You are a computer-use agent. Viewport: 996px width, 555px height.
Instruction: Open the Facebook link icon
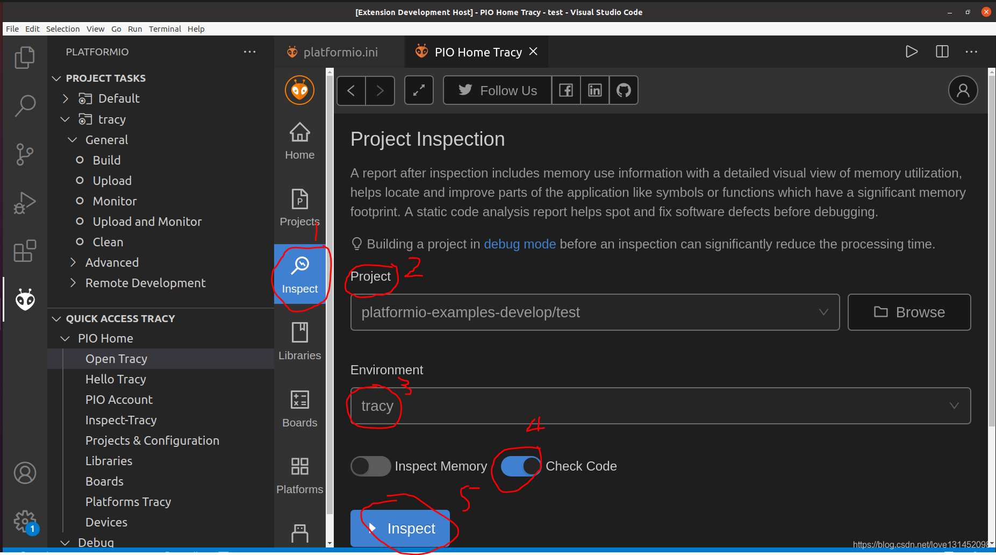point(566,90)
